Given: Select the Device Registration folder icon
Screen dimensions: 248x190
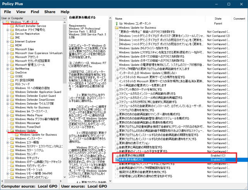Looking at the screenshot, I should (x=12, y=34).
